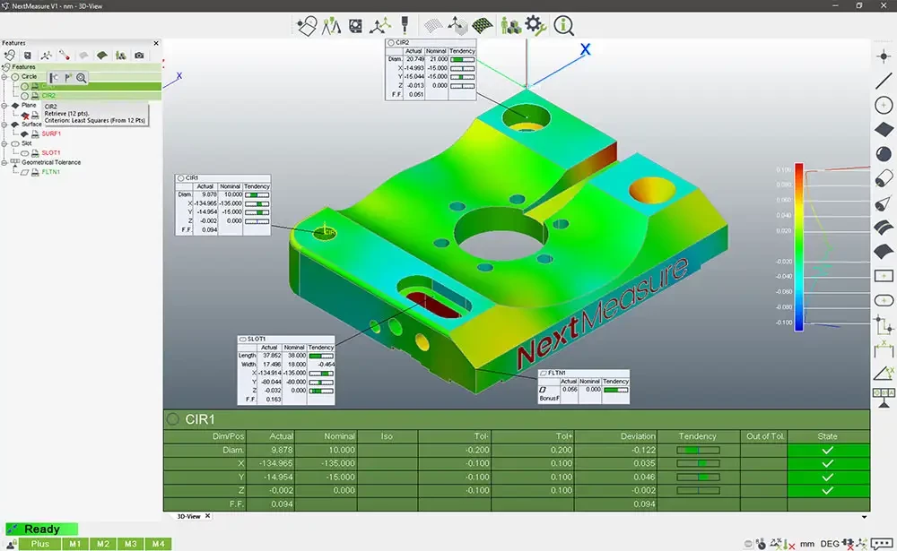The width and height of the screenshot is (897, 551).
Task: Click the mm units indicator
Action: click(x=806, y=544)
